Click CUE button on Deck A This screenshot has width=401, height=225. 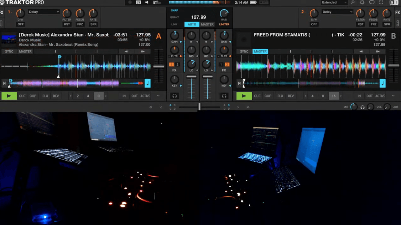click(22, 96)
